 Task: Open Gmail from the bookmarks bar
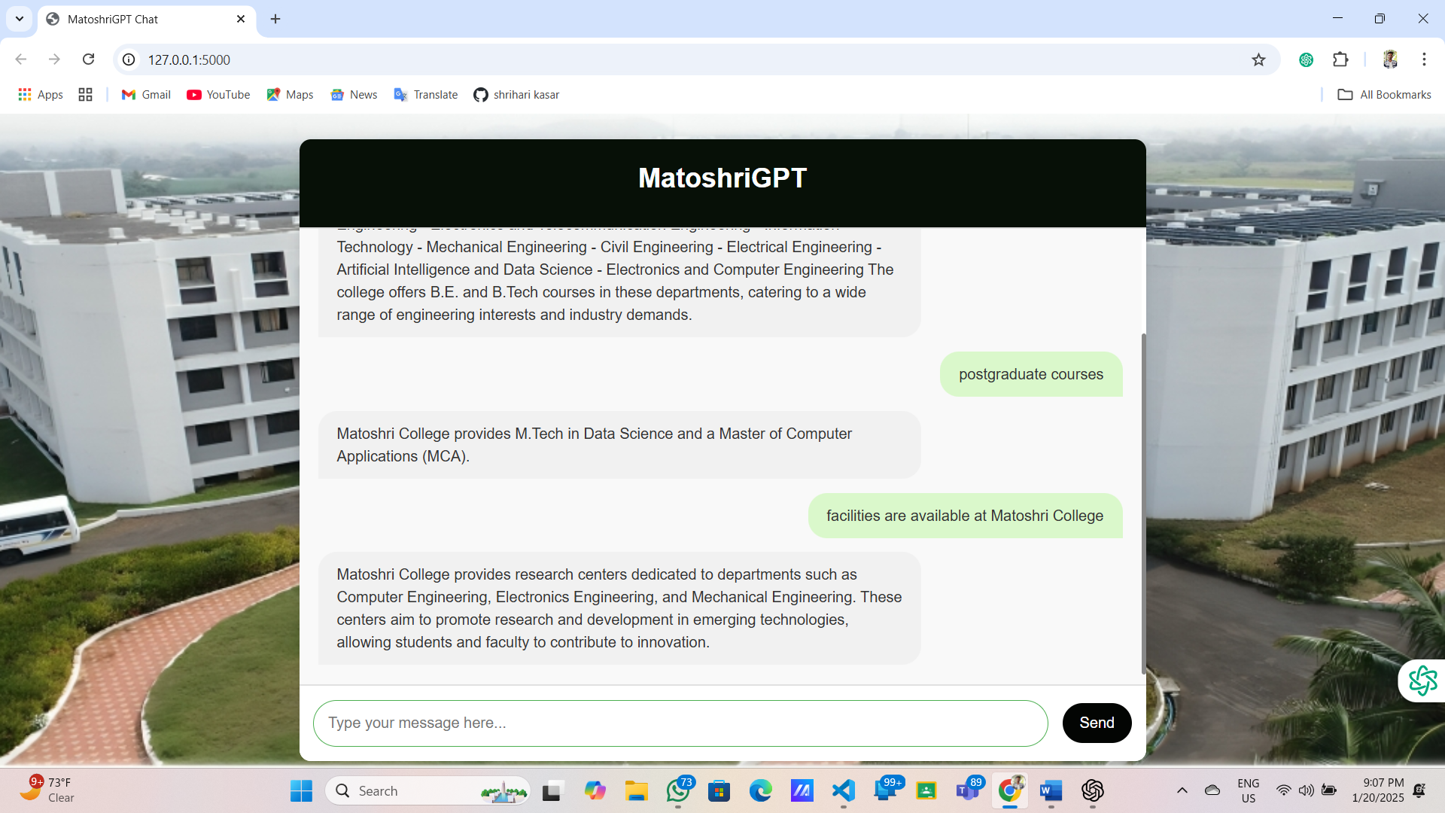(145, 94)
